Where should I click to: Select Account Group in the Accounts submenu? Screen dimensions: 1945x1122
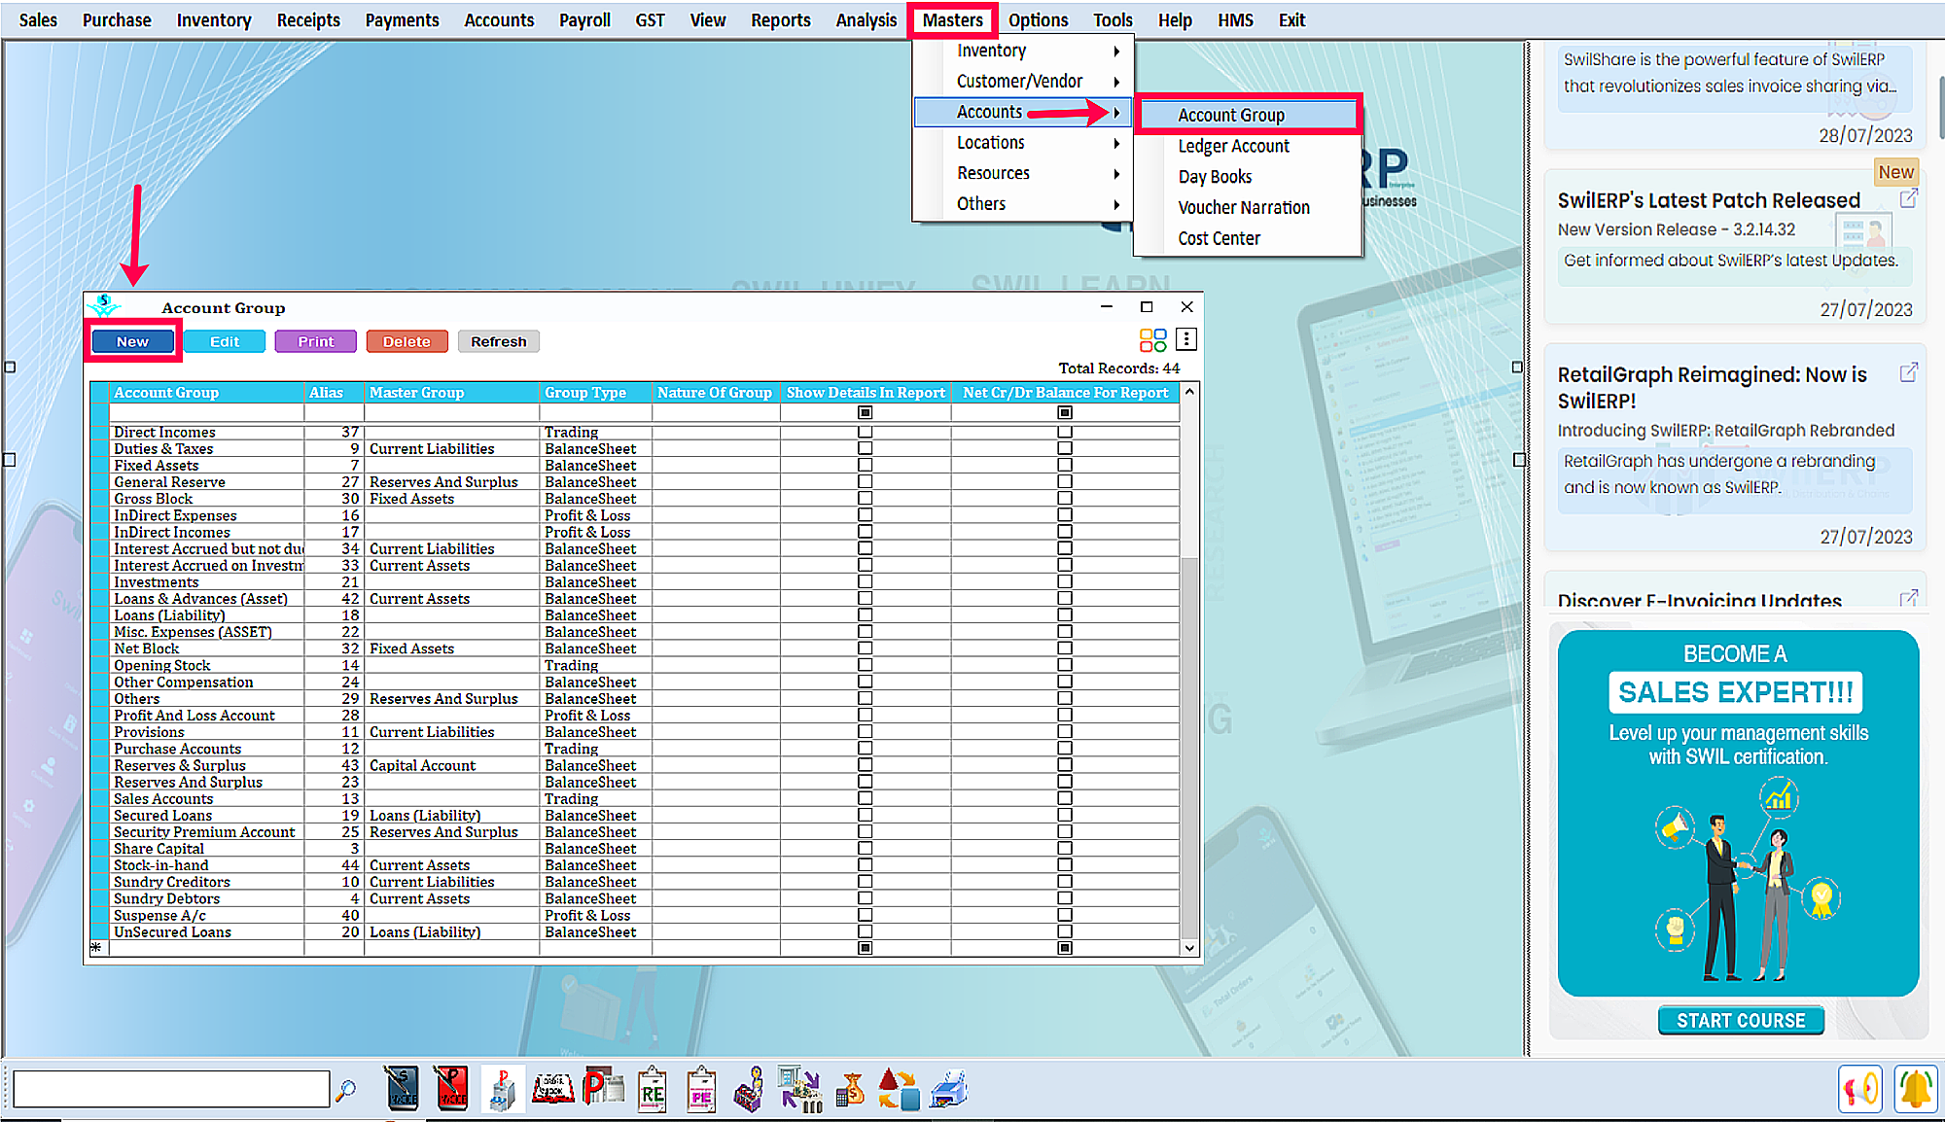pos(1248,115)
